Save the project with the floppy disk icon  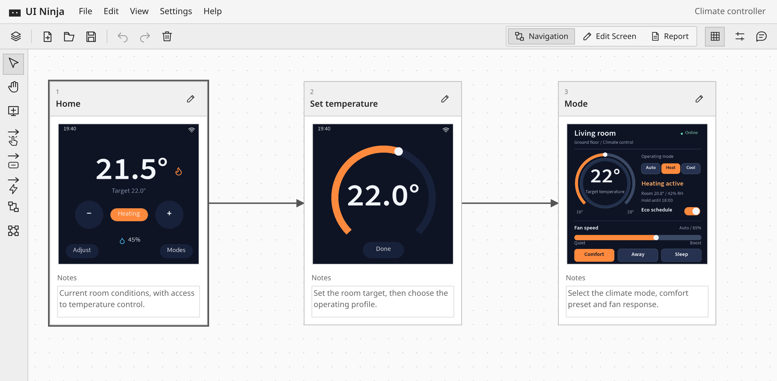91,36
